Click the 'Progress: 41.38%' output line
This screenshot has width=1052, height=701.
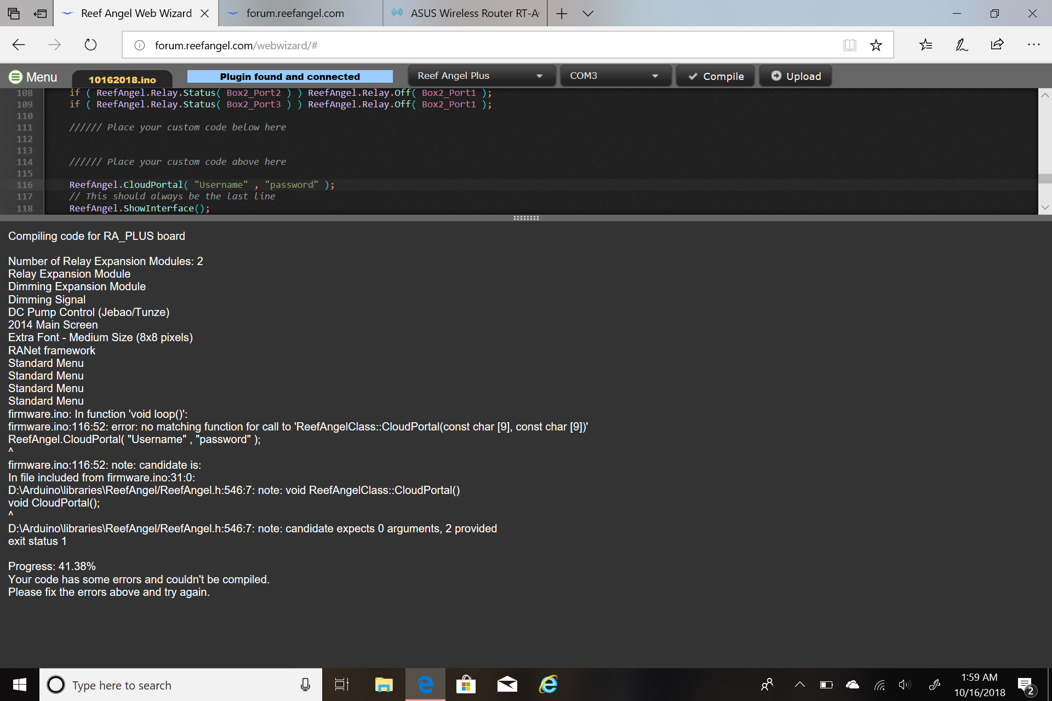pyautogui.click(x=52, y=566)
